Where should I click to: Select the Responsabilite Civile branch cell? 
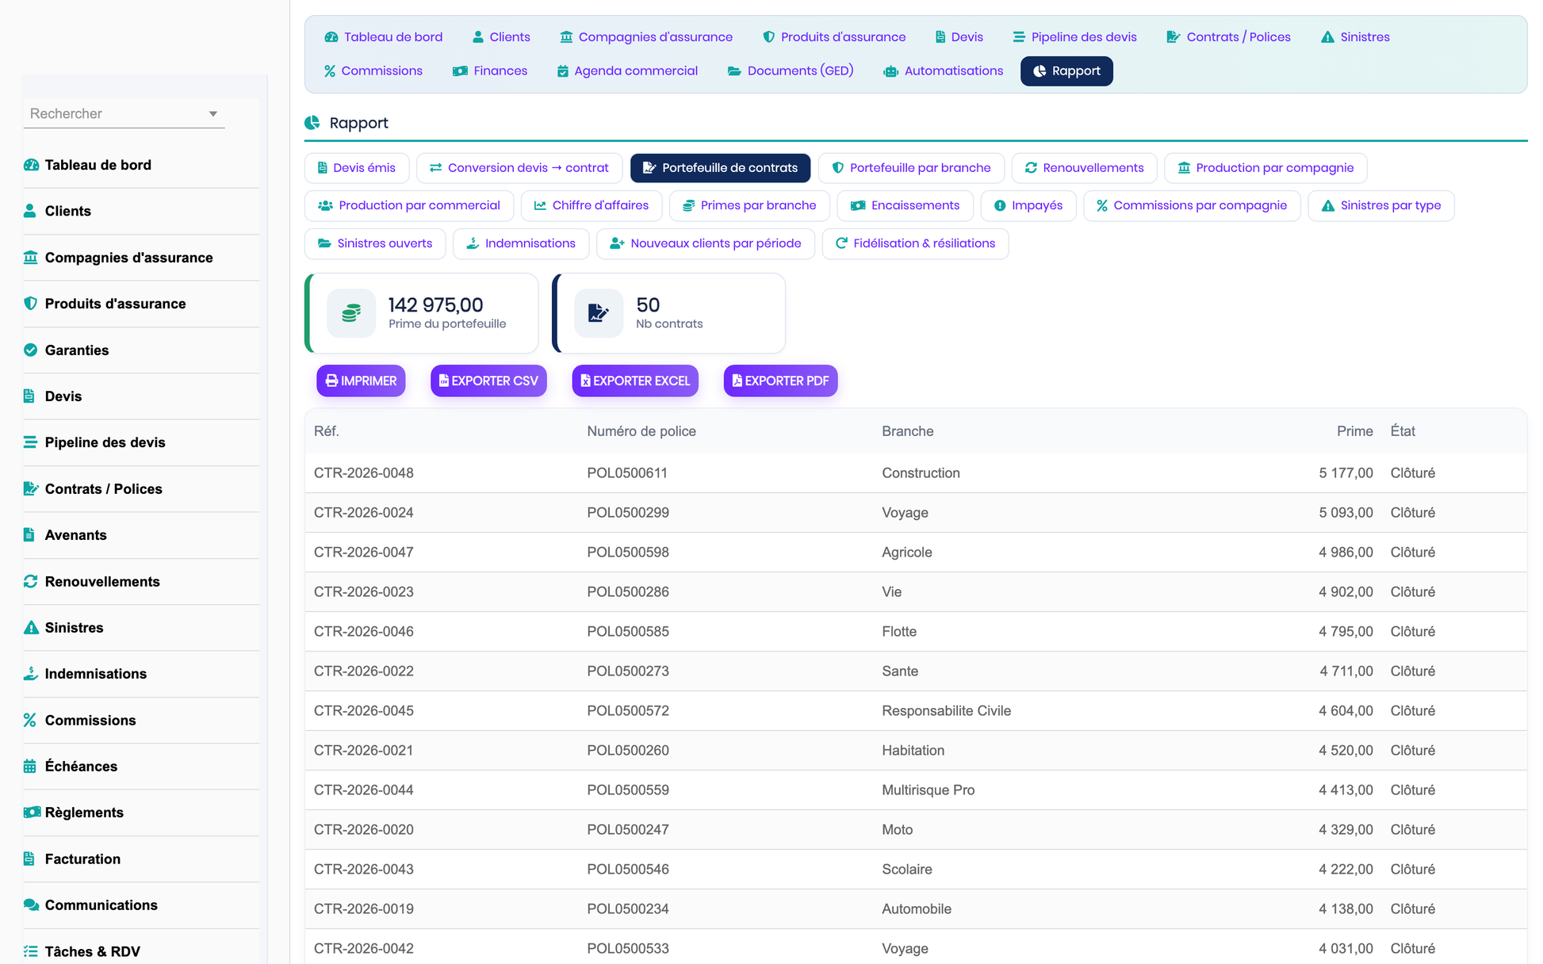(x=947, y=711)
